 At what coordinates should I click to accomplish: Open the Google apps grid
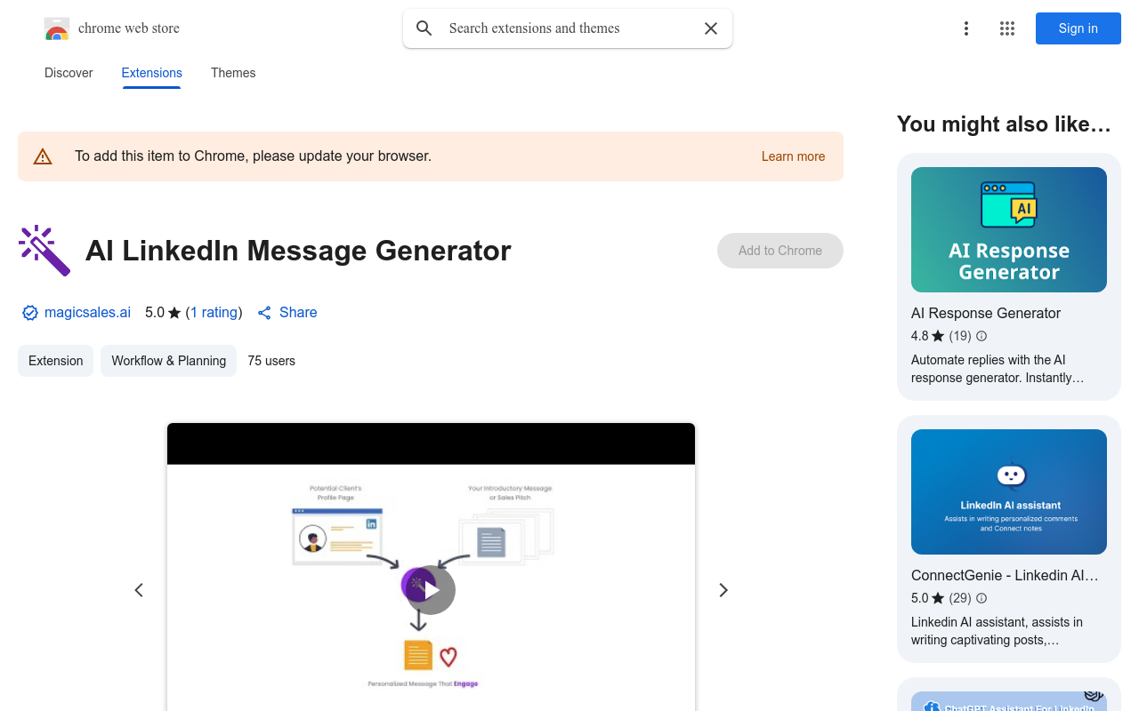click(1007, 28)
